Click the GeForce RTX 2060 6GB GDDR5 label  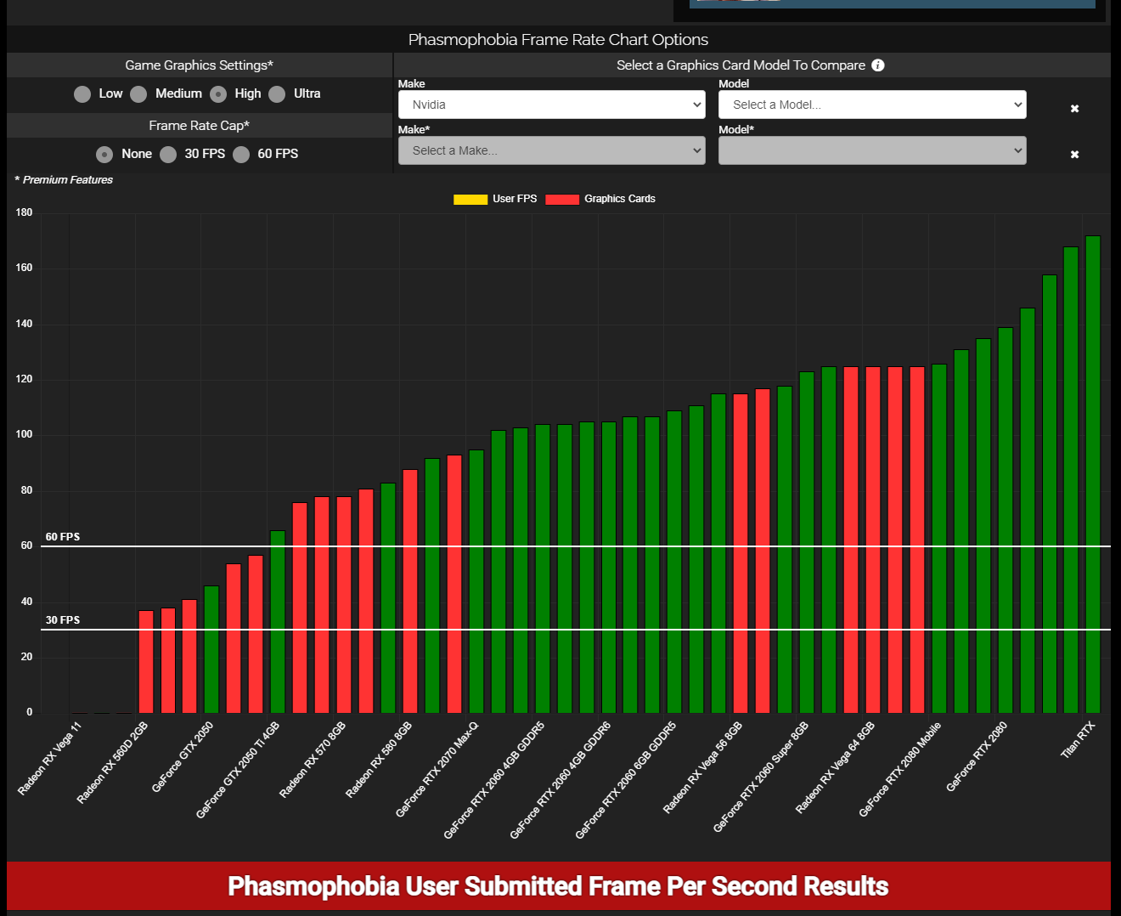click(626, 780)
